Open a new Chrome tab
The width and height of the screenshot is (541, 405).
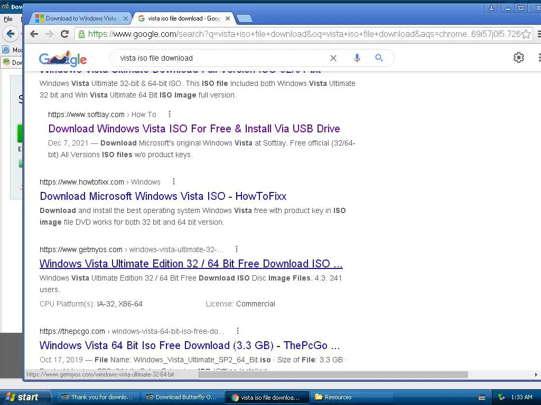coord(245,18)
